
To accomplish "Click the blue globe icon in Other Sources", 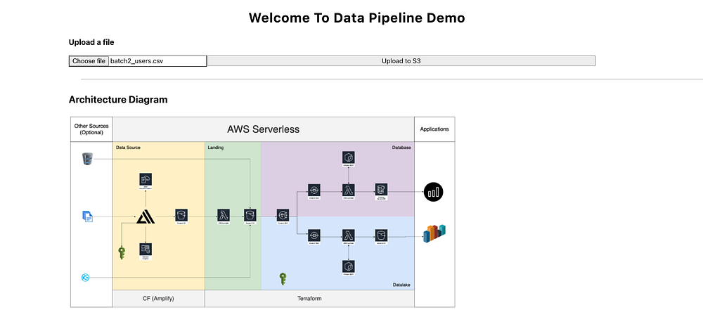I will point(86,278).
